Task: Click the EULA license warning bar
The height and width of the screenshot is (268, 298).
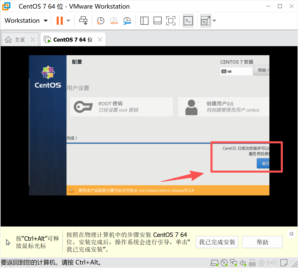Action: click(x=168, y=190)
